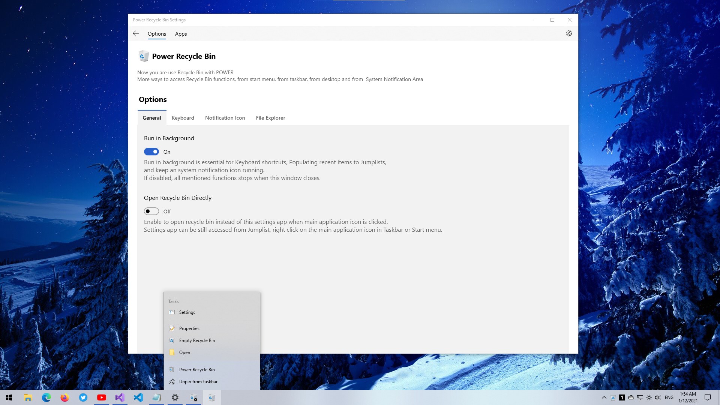Minimize the Power Recycle Bin Settings window
Screen dimensions: 720x405
(x=535, y=20)
